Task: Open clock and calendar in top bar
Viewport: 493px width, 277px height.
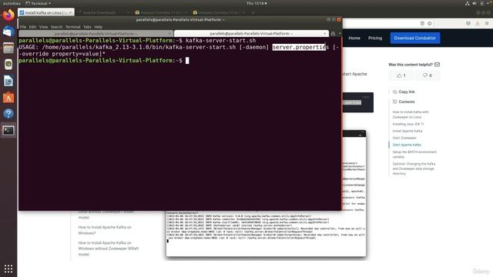Action: click(257, 3)
